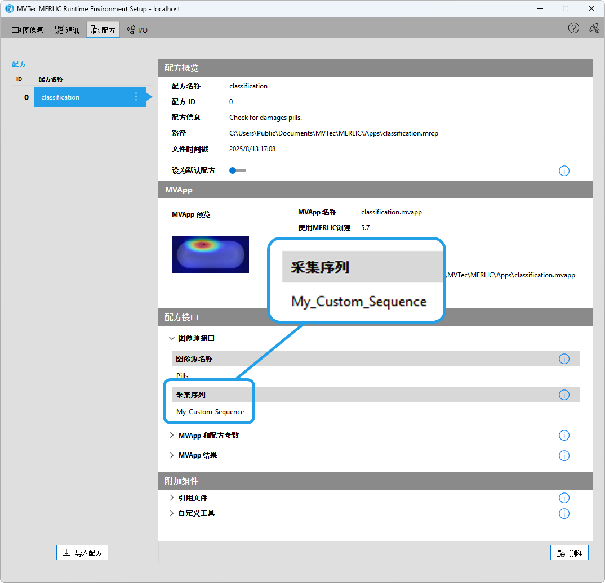
Task: Open info for default recipe setting
Action: (564, 171)
